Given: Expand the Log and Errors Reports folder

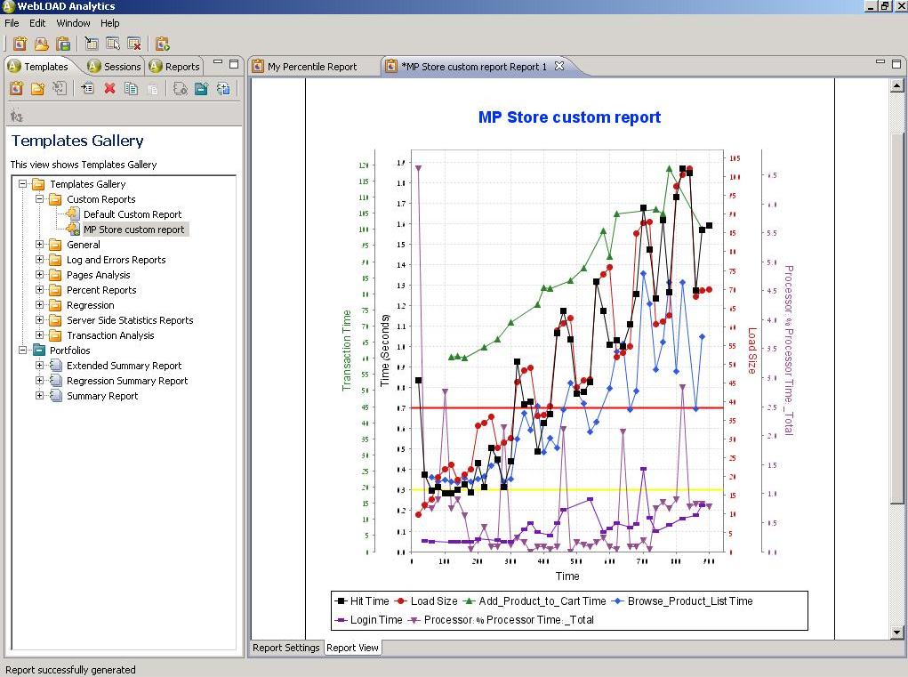Looking at the screenshot, I should coord(39,260).
